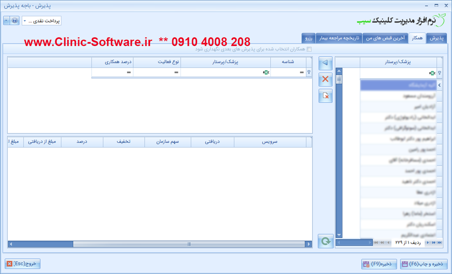Click the blue left-arrow add colleague button
Viewport: 452px width, 274px height.
325,63
